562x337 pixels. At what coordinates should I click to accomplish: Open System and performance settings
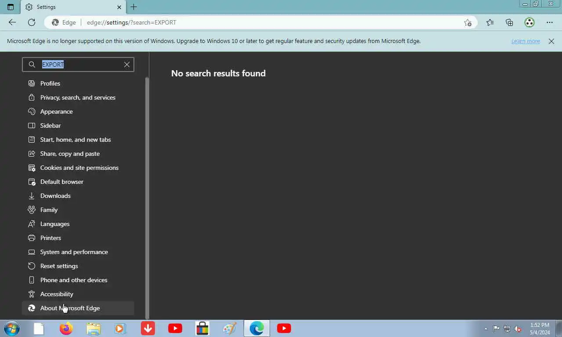click(78, 252)
